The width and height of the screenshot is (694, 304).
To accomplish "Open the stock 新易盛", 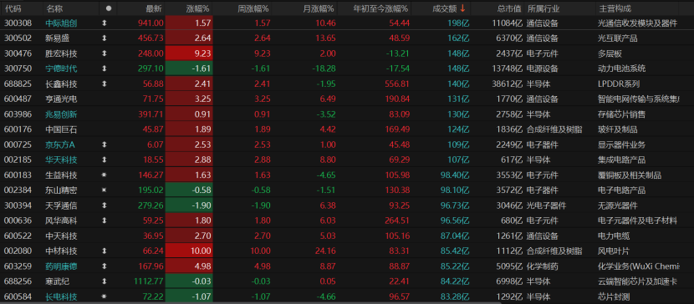I will [58, 38].
